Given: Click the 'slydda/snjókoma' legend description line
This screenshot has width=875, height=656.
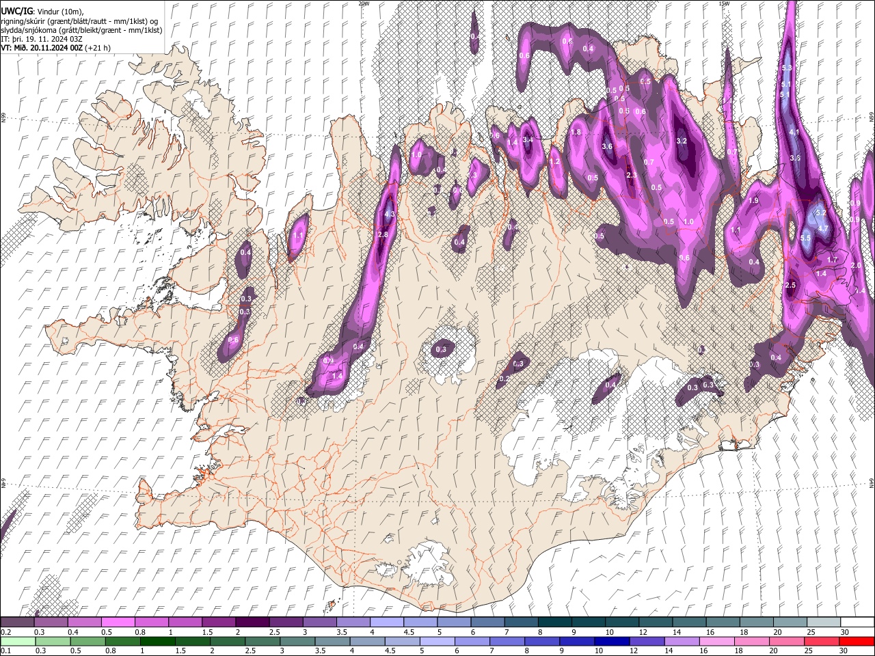Looking at the screenshot, I should pos(81,30).
